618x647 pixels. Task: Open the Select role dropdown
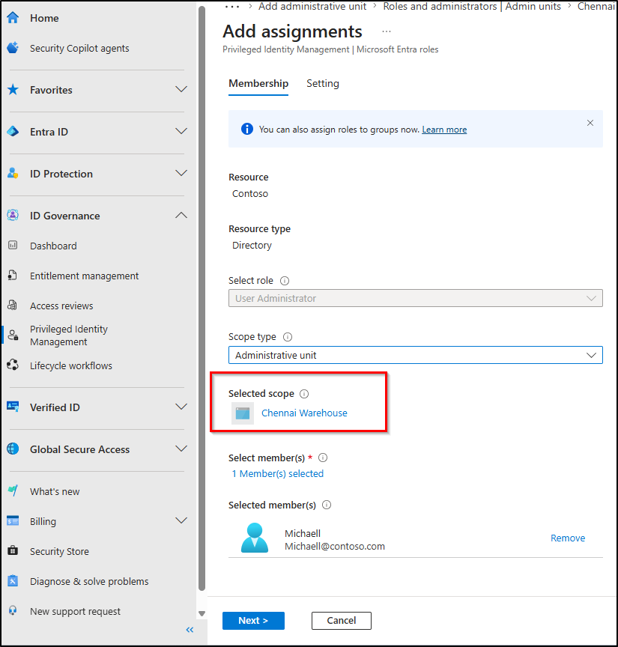click(416, 298)
